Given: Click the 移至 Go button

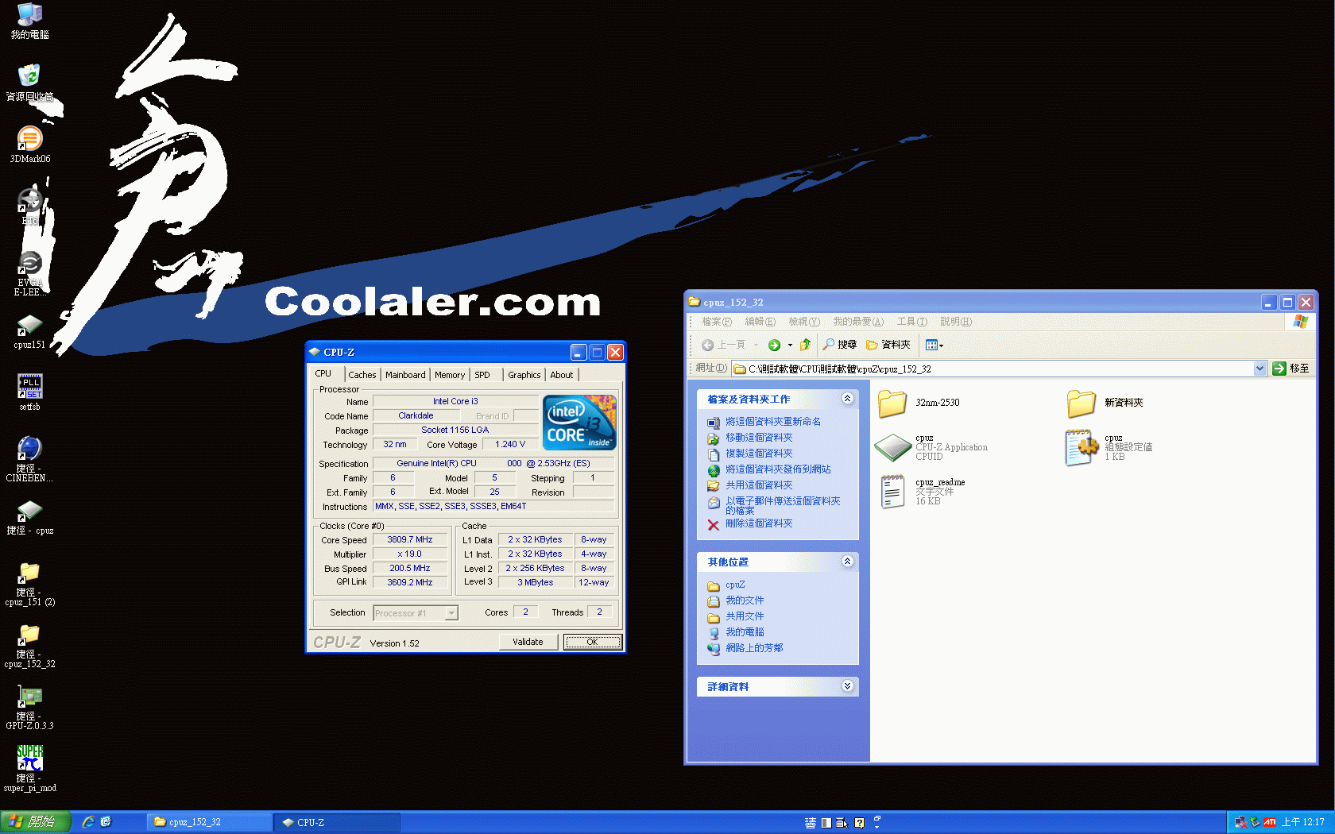Looking at the screenshot, I should pyautogui.click(x=1290, y=369).
